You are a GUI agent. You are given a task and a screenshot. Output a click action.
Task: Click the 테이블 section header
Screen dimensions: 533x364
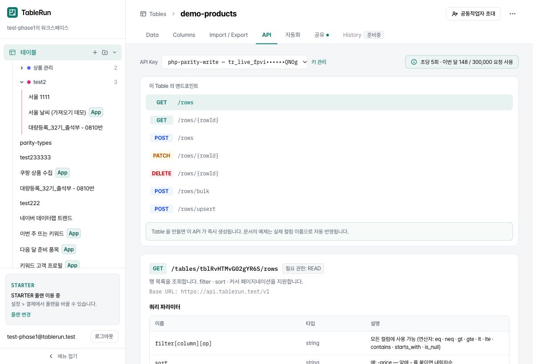pos(63,52)
